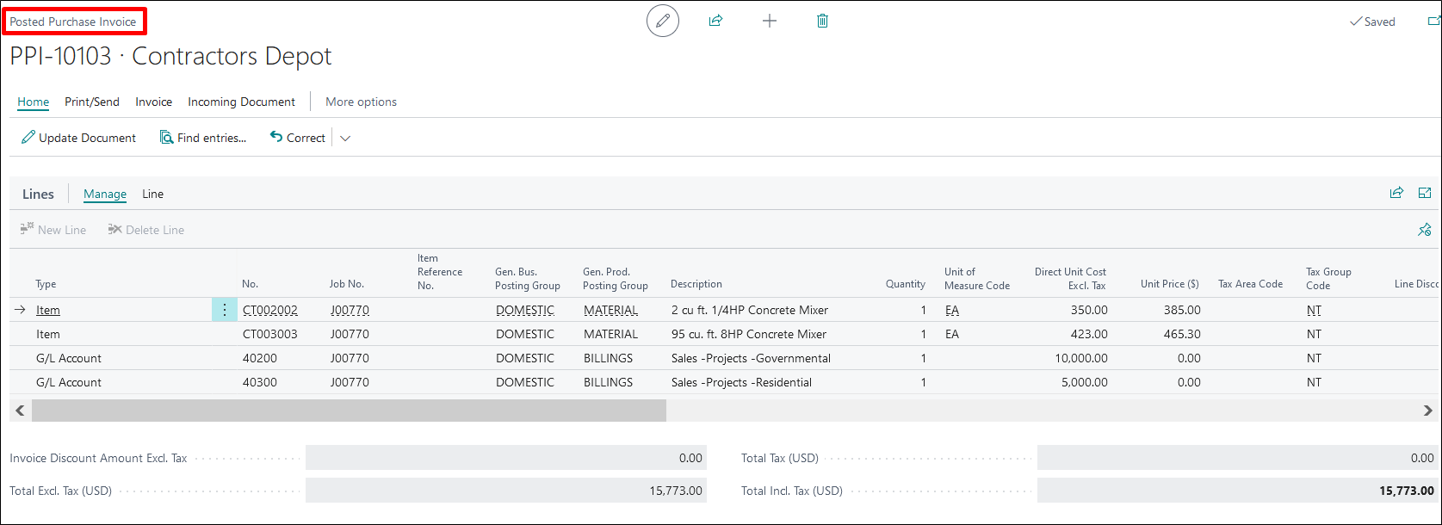Click Update Document button
The height and width of the screenshot is (525, 1442).
click(x=79, y=138)
